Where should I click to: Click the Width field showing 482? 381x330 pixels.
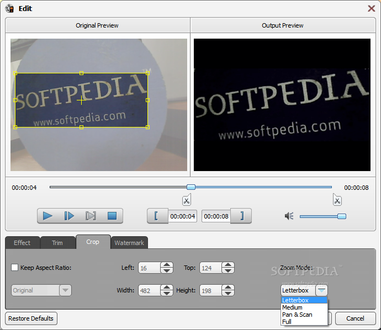150,290
